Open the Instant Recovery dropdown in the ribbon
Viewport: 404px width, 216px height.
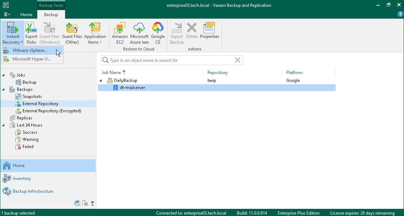click(x=13, y=33)
